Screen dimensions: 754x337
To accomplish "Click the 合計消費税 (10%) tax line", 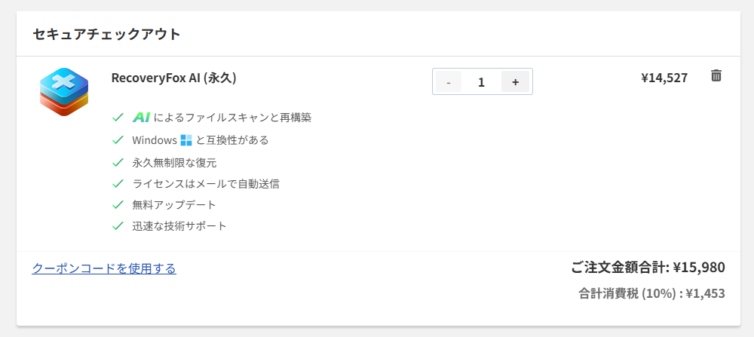I will click(651, 293).
